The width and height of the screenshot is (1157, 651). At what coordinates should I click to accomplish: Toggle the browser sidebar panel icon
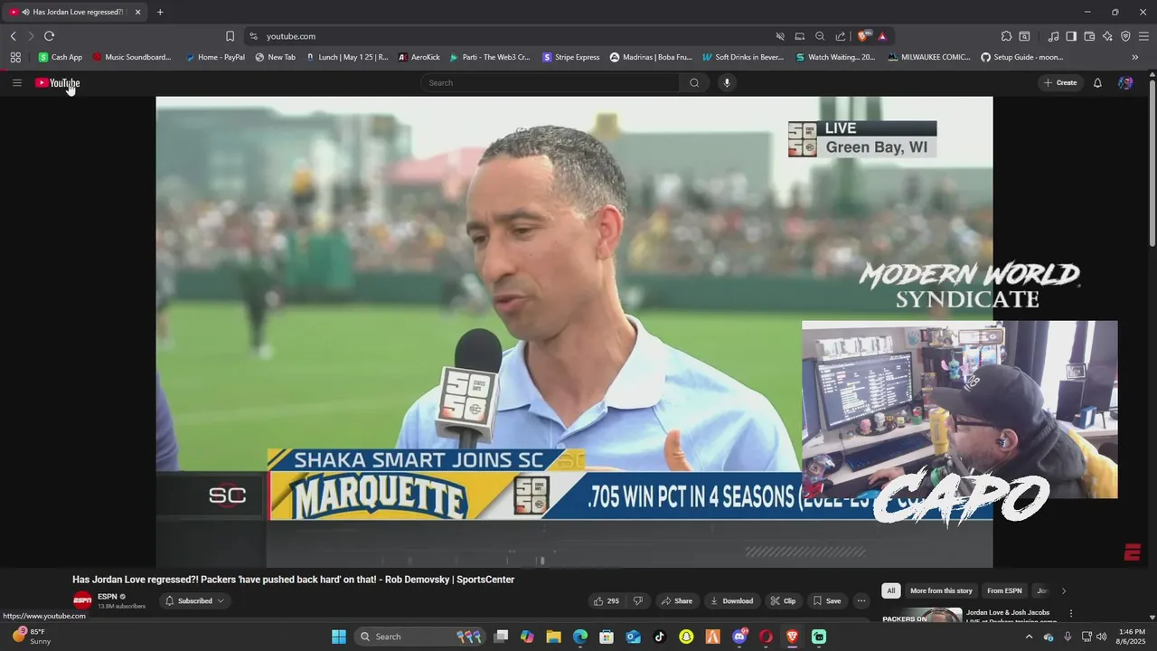(x=1071, y=36)
